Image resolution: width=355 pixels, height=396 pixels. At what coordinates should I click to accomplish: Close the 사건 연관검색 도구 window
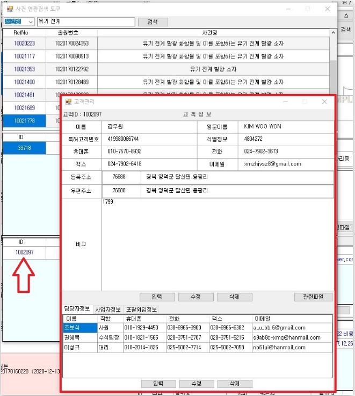pyautogui.click(x=328, y=9)
